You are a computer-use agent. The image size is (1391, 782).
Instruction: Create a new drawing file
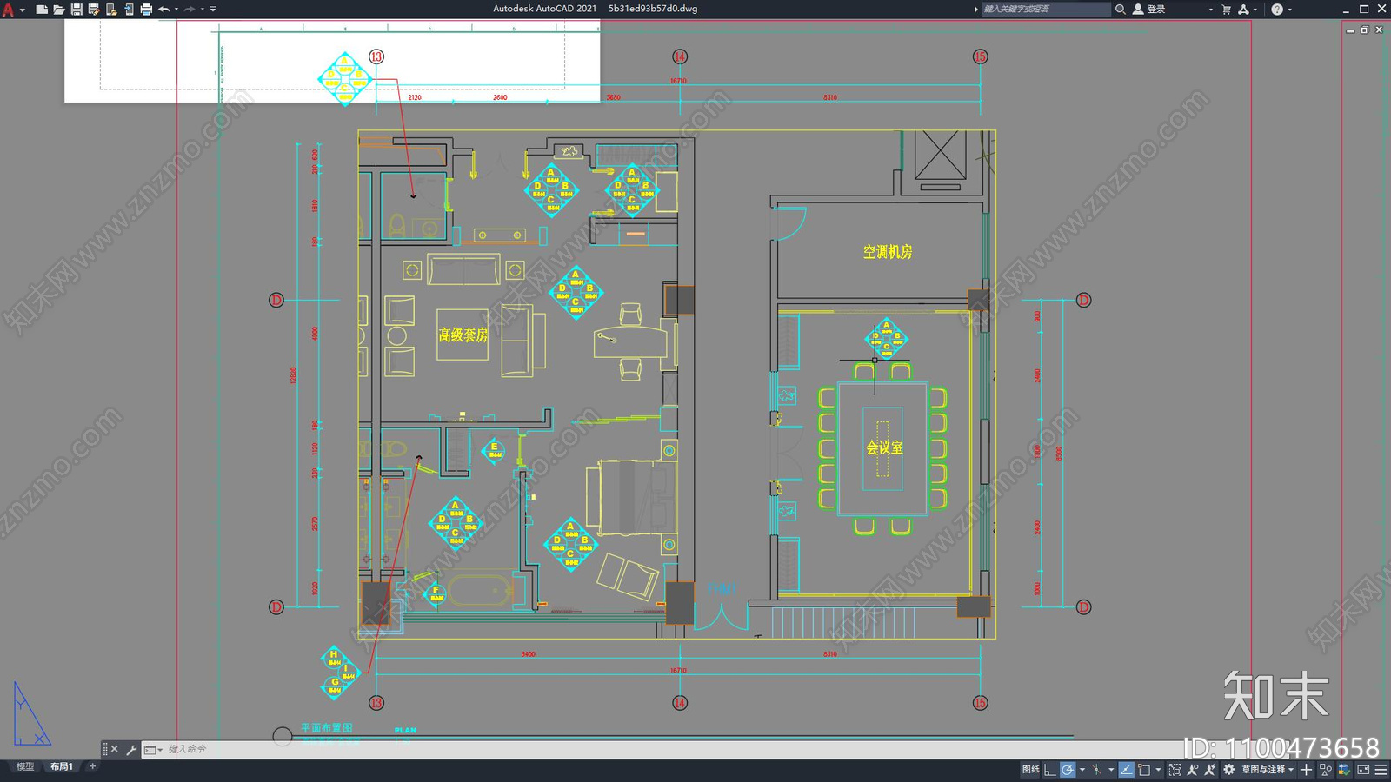point(41,9)
